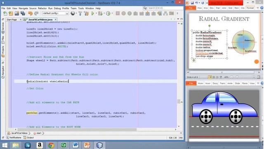
Task: Click the globe browser icon in NetBeans toolbar
Action: tap(73, 13)
